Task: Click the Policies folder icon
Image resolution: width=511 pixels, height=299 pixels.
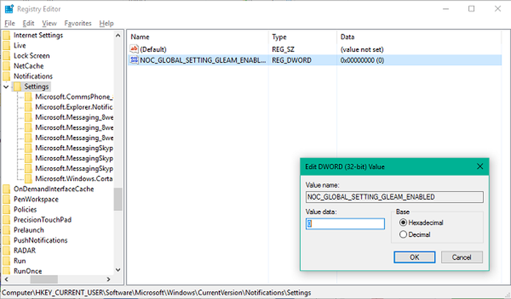Action: pyautogui.click(x=7, y=210)
